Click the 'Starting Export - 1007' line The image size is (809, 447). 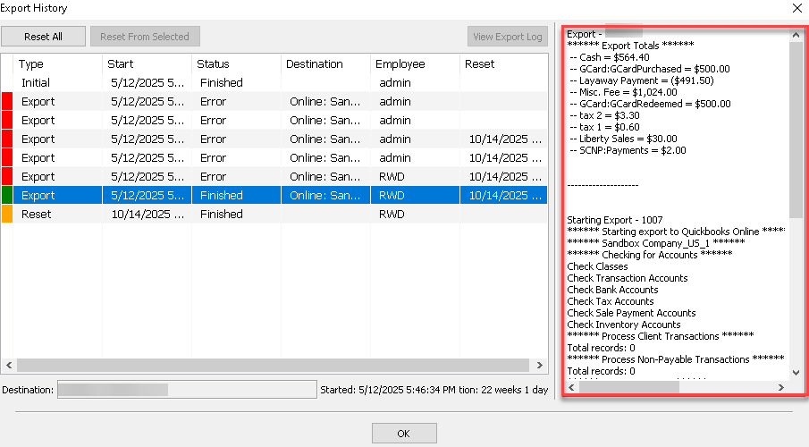click(615, 220)
